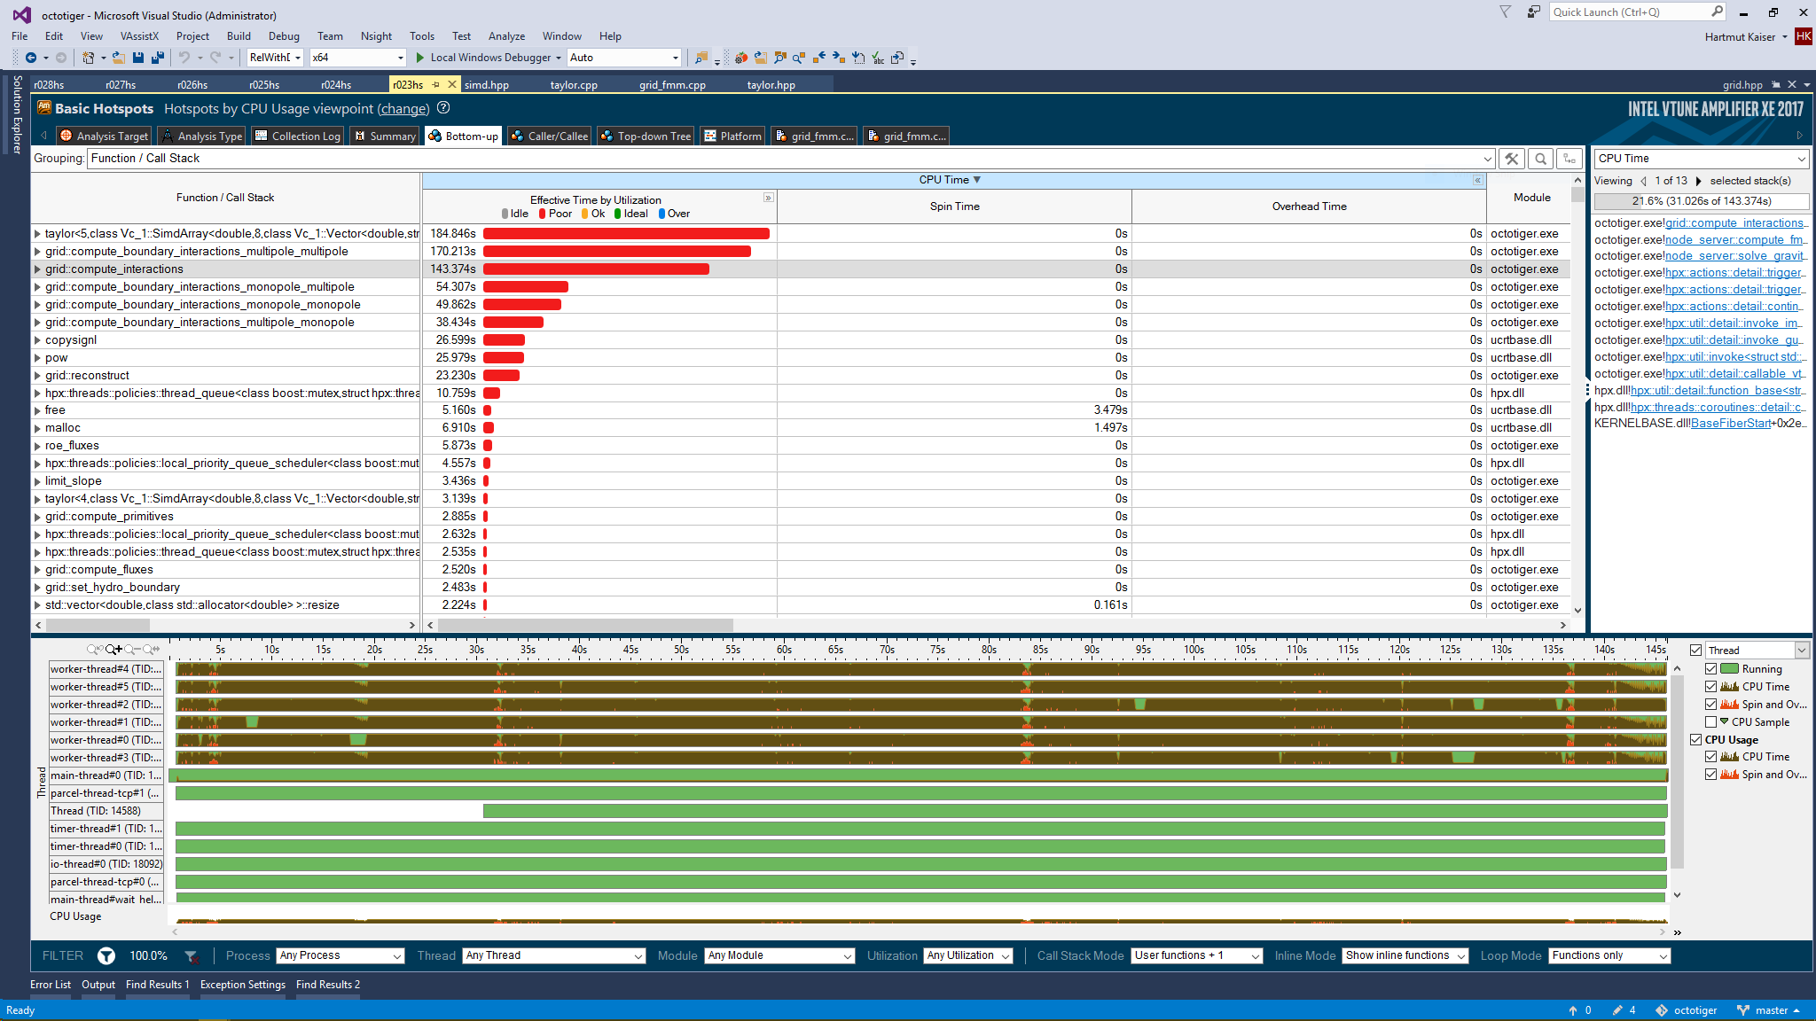The height and width of the screenshot is (1021, 1816).
Task: Click the Open File folder icon
Action: (118, 58)
